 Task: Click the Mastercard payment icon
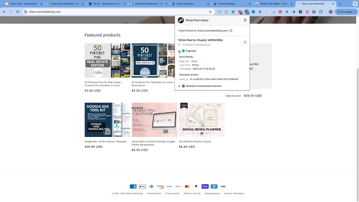click(x=187, y=187)
